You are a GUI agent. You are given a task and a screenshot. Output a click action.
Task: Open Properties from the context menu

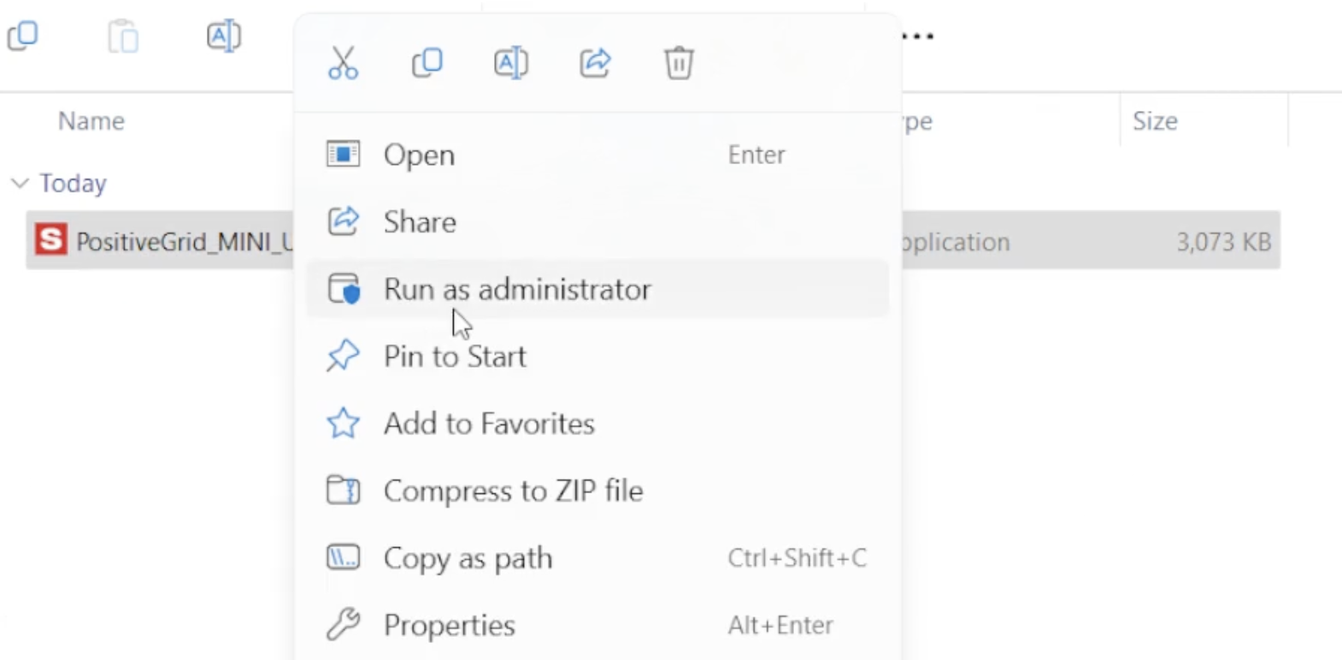[x=597, y=625]
